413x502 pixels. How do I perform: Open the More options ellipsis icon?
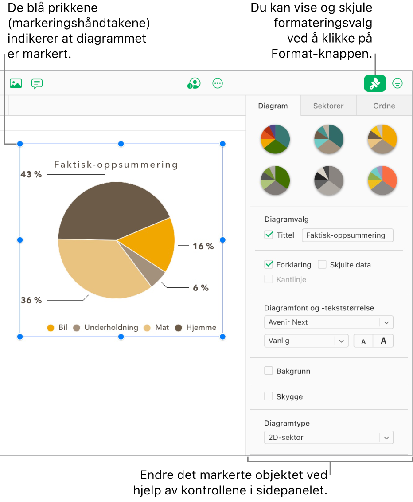point(218,83)
